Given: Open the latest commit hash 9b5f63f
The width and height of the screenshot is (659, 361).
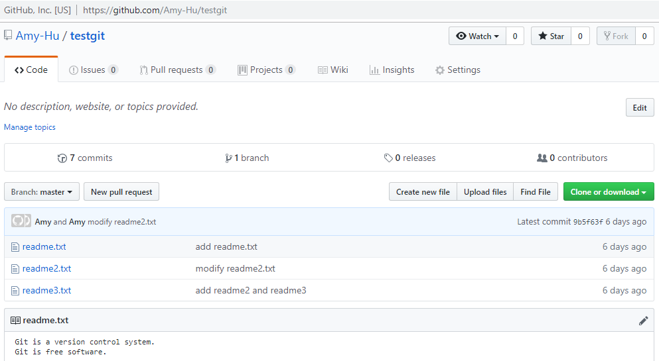Looking at the screenshot, I should point(588,222).
